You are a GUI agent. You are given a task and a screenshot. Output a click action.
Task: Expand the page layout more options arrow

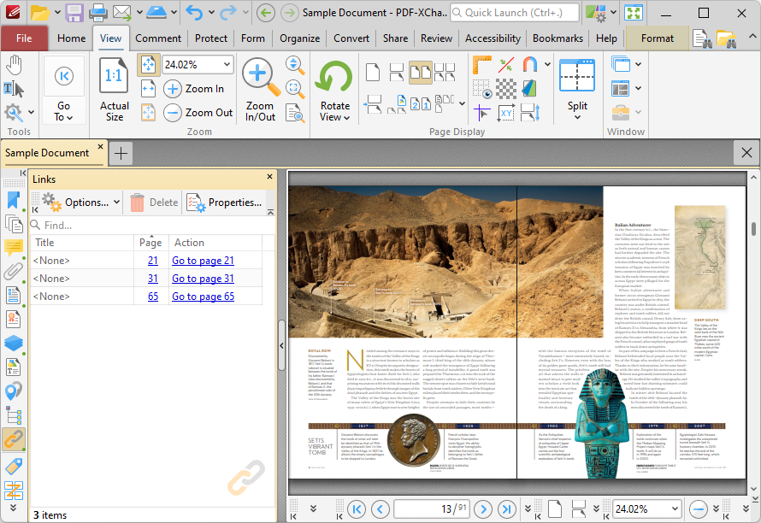point(462,103)
